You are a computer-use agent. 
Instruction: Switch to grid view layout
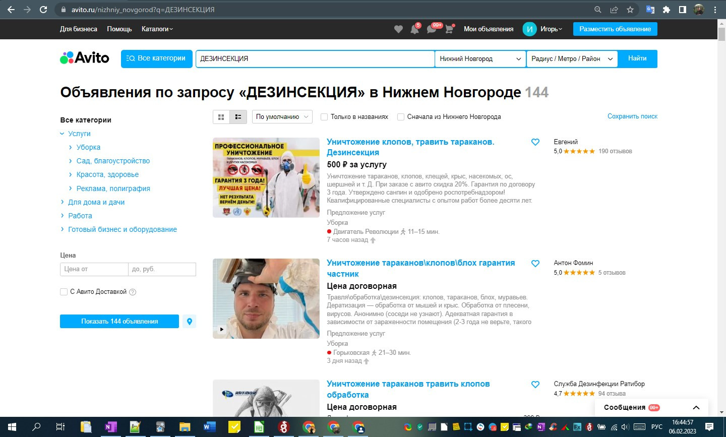click(x=221, y=117)
